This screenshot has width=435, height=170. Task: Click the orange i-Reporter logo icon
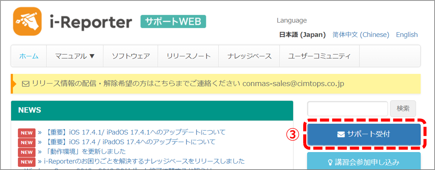point(27,22)
